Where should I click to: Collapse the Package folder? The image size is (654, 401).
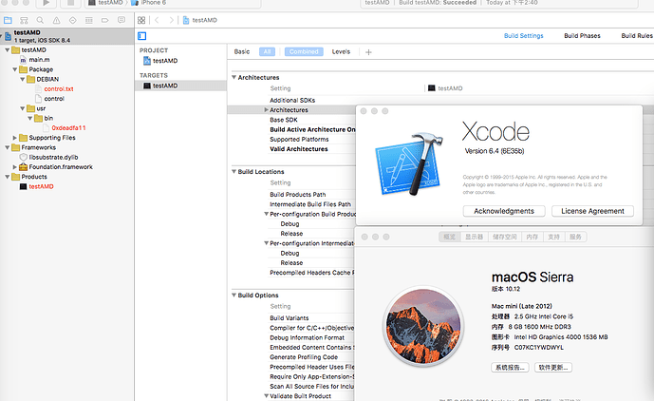point(14,69)
